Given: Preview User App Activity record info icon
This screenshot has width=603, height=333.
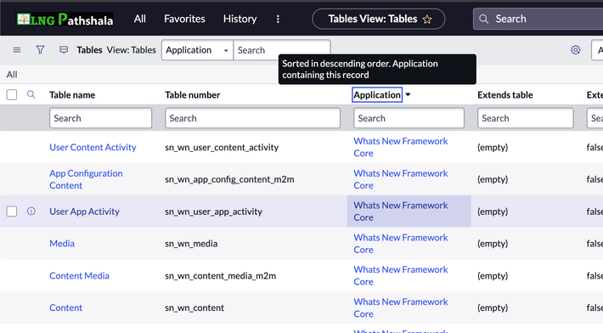Looking at the screenshot, I should click(31, 212).
